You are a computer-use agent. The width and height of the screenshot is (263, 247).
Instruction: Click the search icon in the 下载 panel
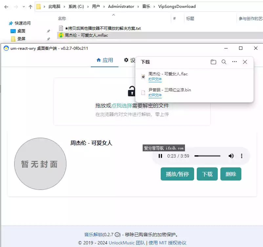(224, 62)
